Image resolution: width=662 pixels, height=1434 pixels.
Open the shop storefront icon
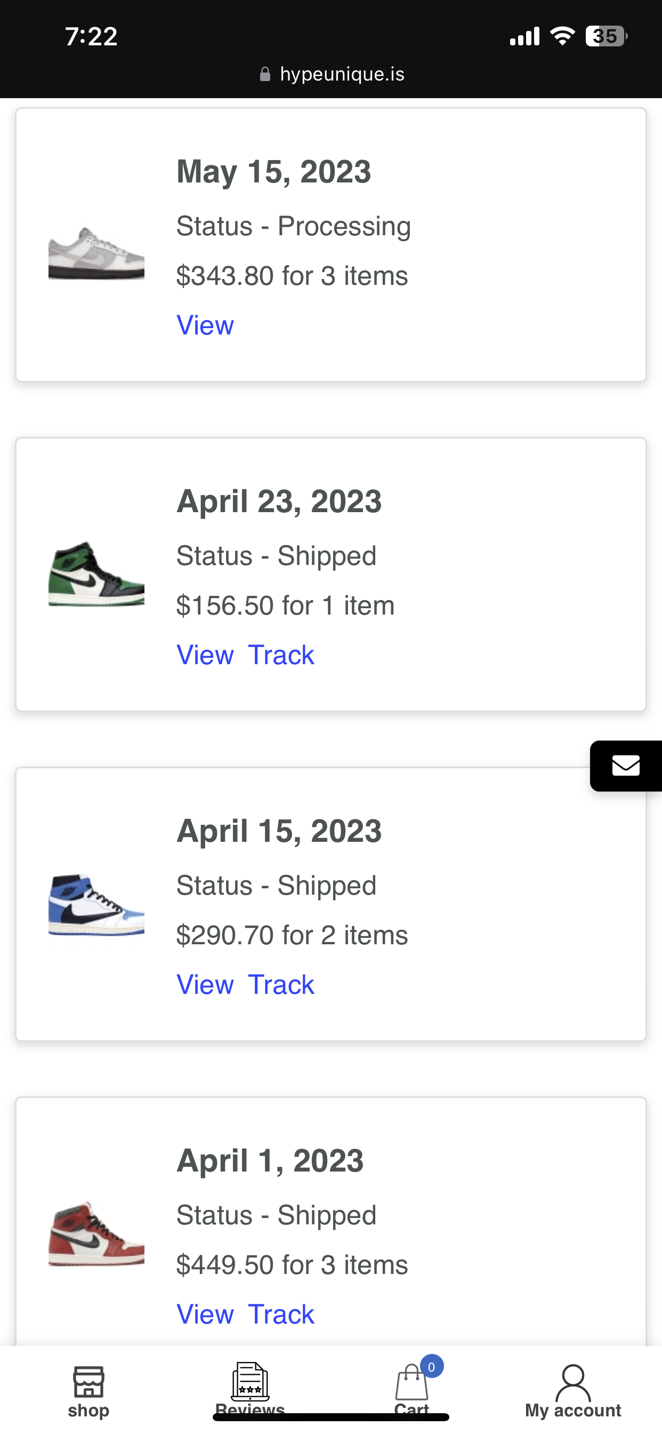pyautogui.click(x=88, y=1382)
